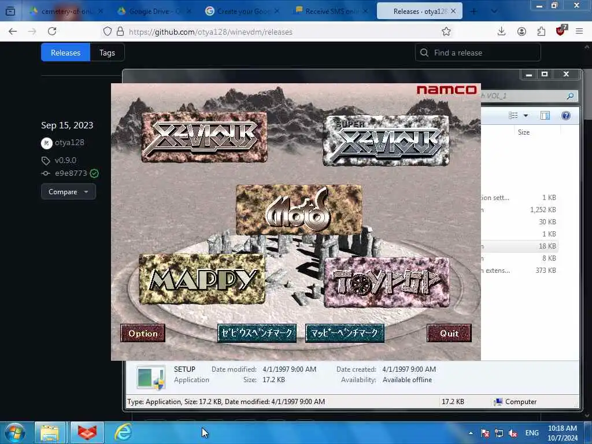The image size is (592, 444).
Task: Open otya128 author profile link
Action: tap(69, 143)
